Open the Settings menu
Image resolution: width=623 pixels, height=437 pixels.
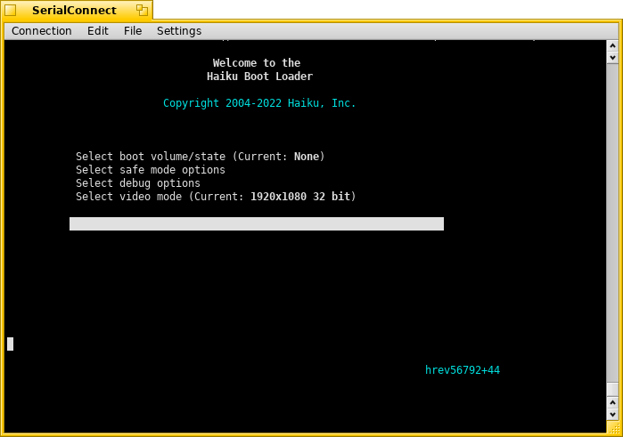point(179,31)
